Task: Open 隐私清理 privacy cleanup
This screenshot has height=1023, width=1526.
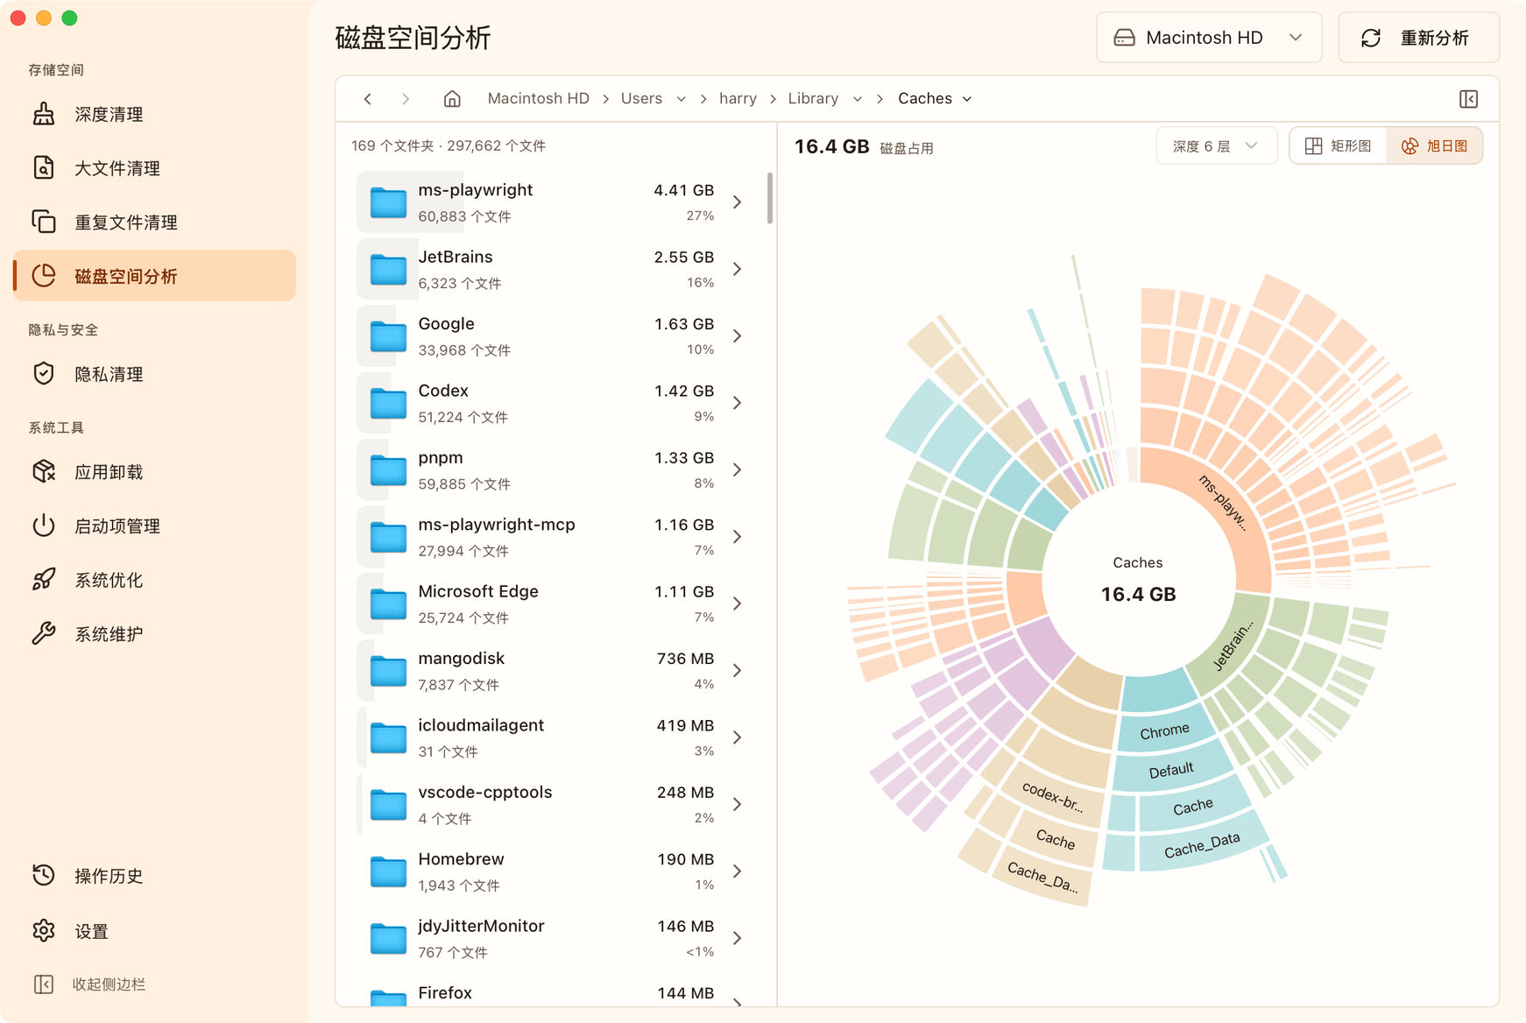Action: point(154,374)
